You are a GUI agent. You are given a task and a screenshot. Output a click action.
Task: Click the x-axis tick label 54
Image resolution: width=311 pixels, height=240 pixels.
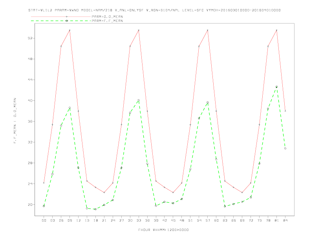pos(199,220)
